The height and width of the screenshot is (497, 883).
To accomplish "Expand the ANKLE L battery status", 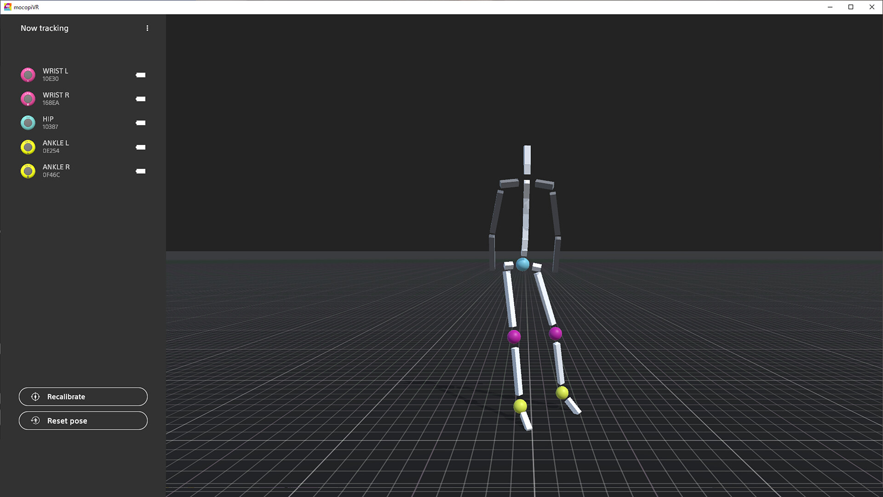I will tap(140, 147).
